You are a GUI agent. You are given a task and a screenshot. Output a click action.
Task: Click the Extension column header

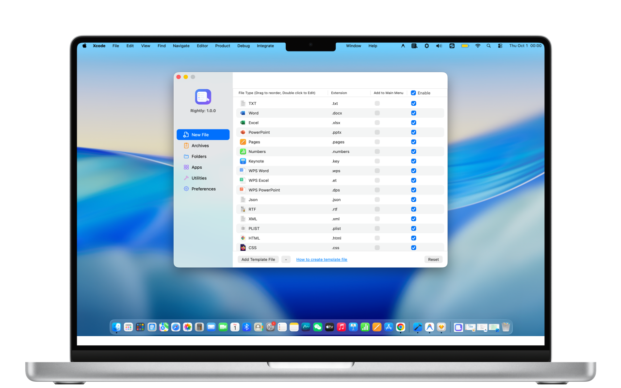(x=339, y=93)
